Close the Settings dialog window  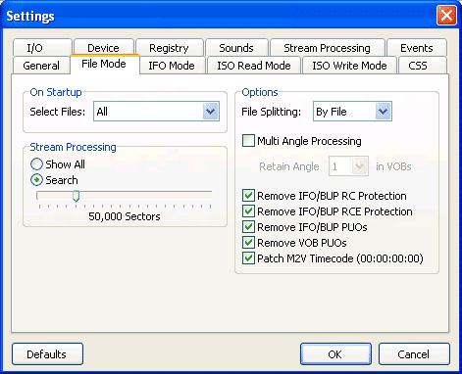coord(446,16)
